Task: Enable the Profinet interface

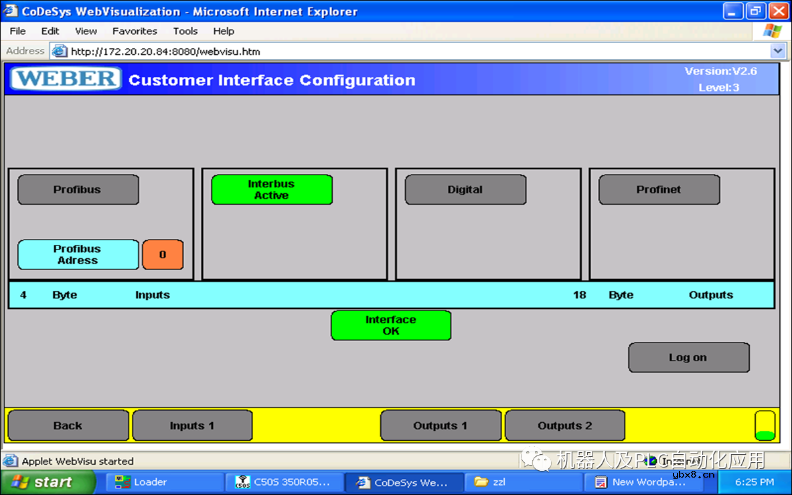Action: 659,189
